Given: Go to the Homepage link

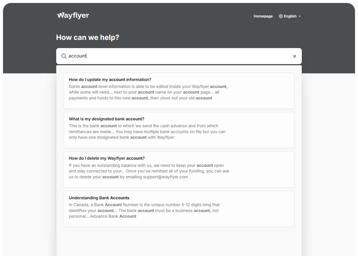Looking at the screenshot, I should pyautogui.click(x=263, y=16).
